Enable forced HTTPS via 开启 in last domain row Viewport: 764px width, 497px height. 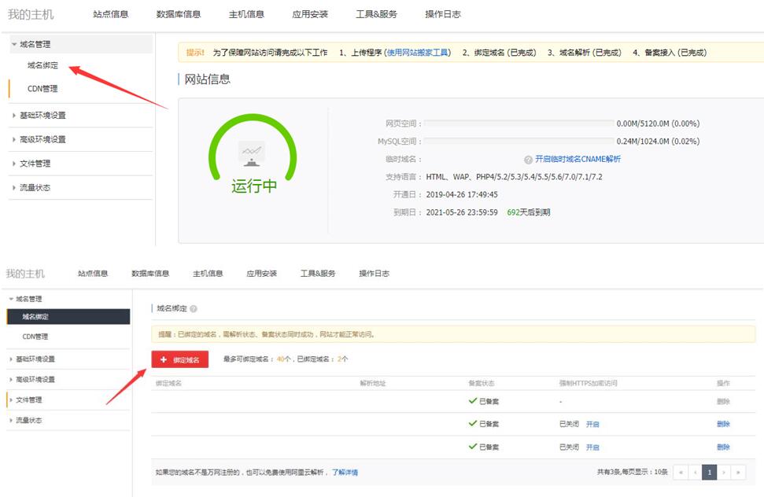(x=592, y=447)
